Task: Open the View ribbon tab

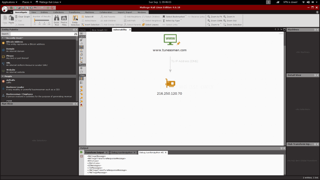Action: pos(33,12)
